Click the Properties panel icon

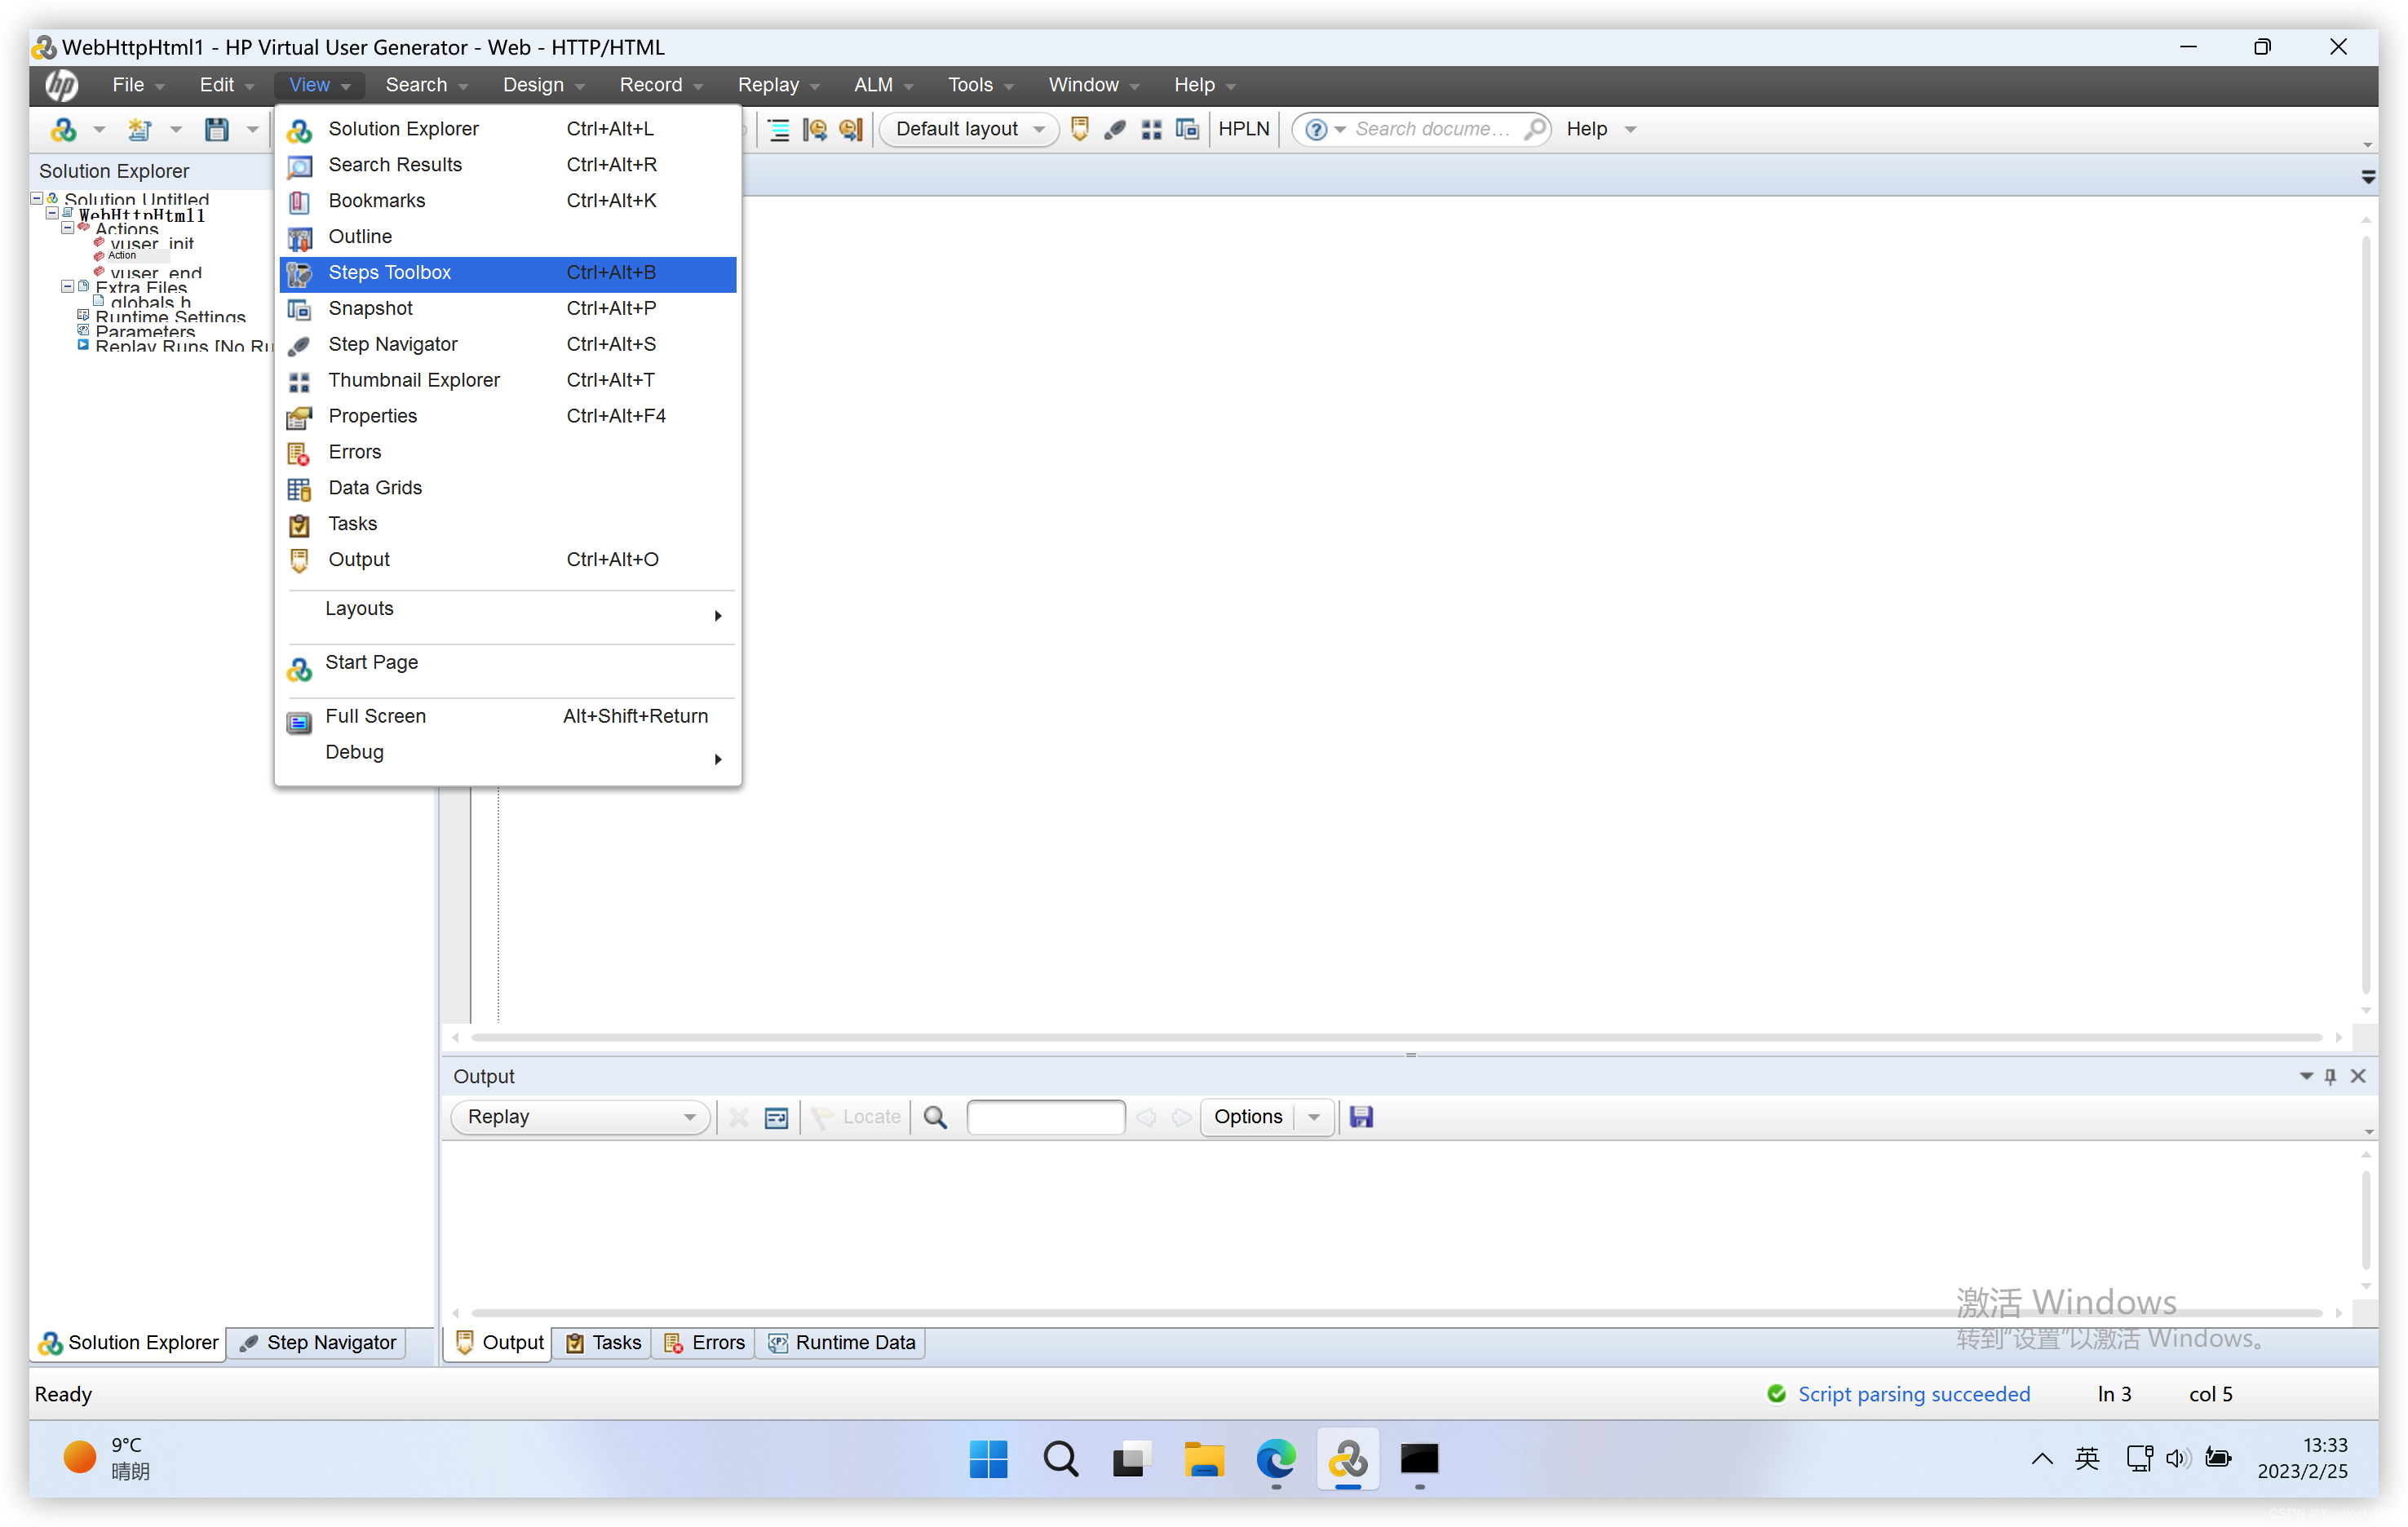click(299, 416)
